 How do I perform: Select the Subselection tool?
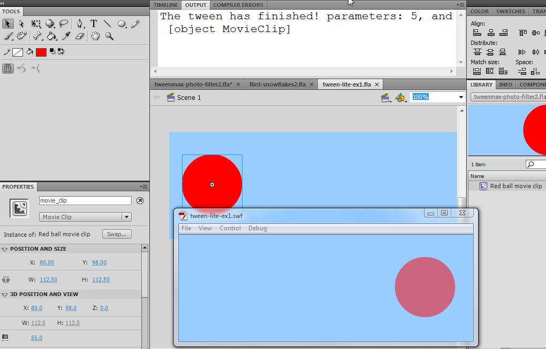(21, 24)
